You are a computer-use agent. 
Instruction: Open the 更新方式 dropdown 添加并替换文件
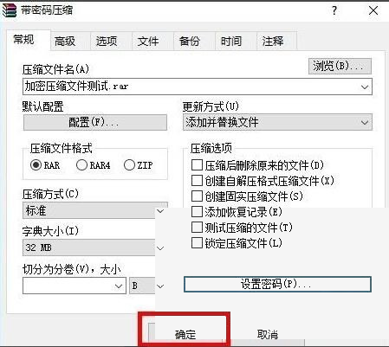tap(277, 122)
